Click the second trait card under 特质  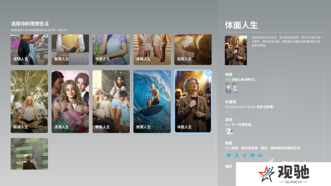(235, 88)
